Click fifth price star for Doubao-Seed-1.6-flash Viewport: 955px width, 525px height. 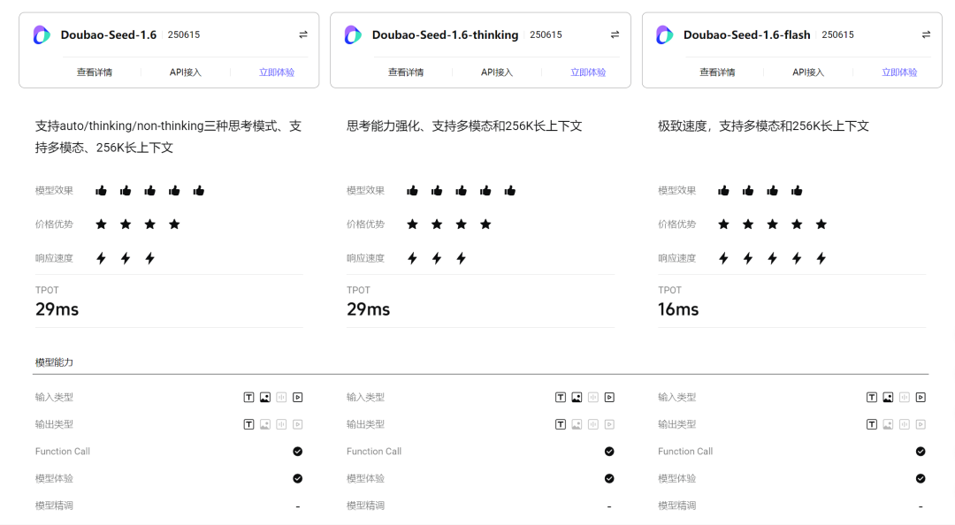tap(821, 224)
